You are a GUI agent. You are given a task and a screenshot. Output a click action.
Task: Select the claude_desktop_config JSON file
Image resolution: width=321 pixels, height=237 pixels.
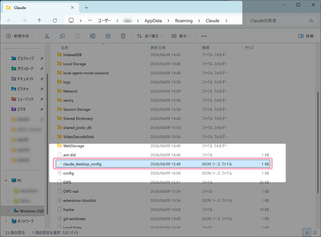[82, 164]
